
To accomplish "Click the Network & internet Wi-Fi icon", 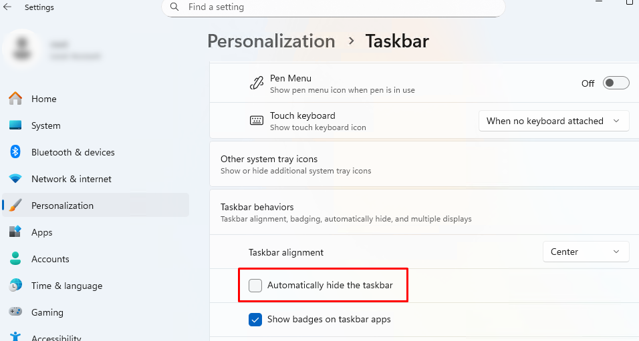I will 15,179.
